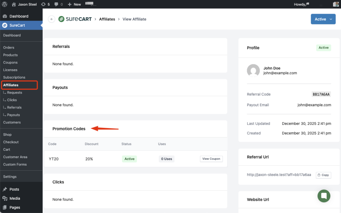Open the Licenses page

click(x=10, y=70)
